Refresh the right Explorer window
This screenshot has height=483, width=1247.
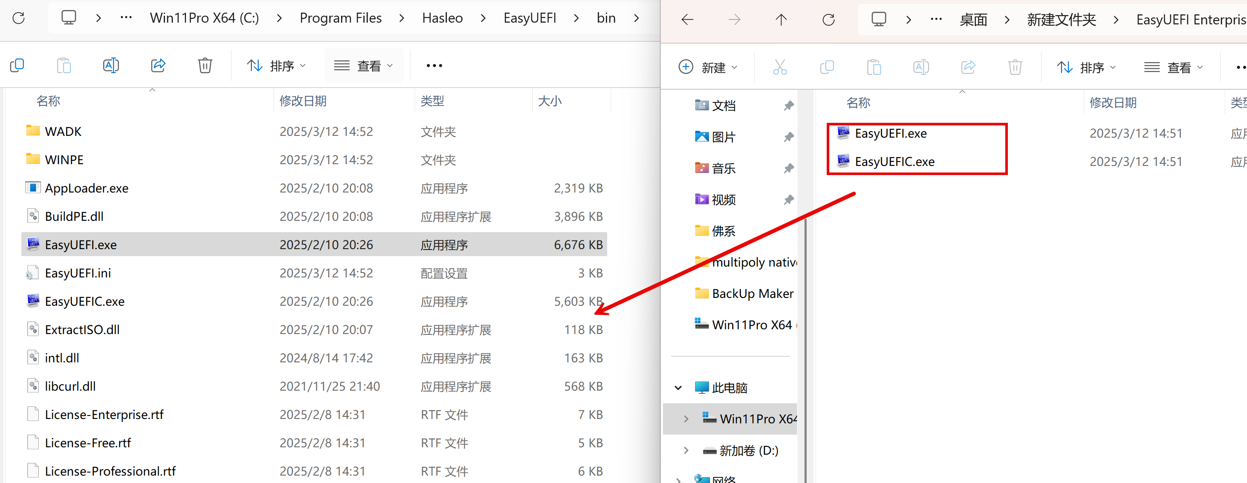click(828, 20)
